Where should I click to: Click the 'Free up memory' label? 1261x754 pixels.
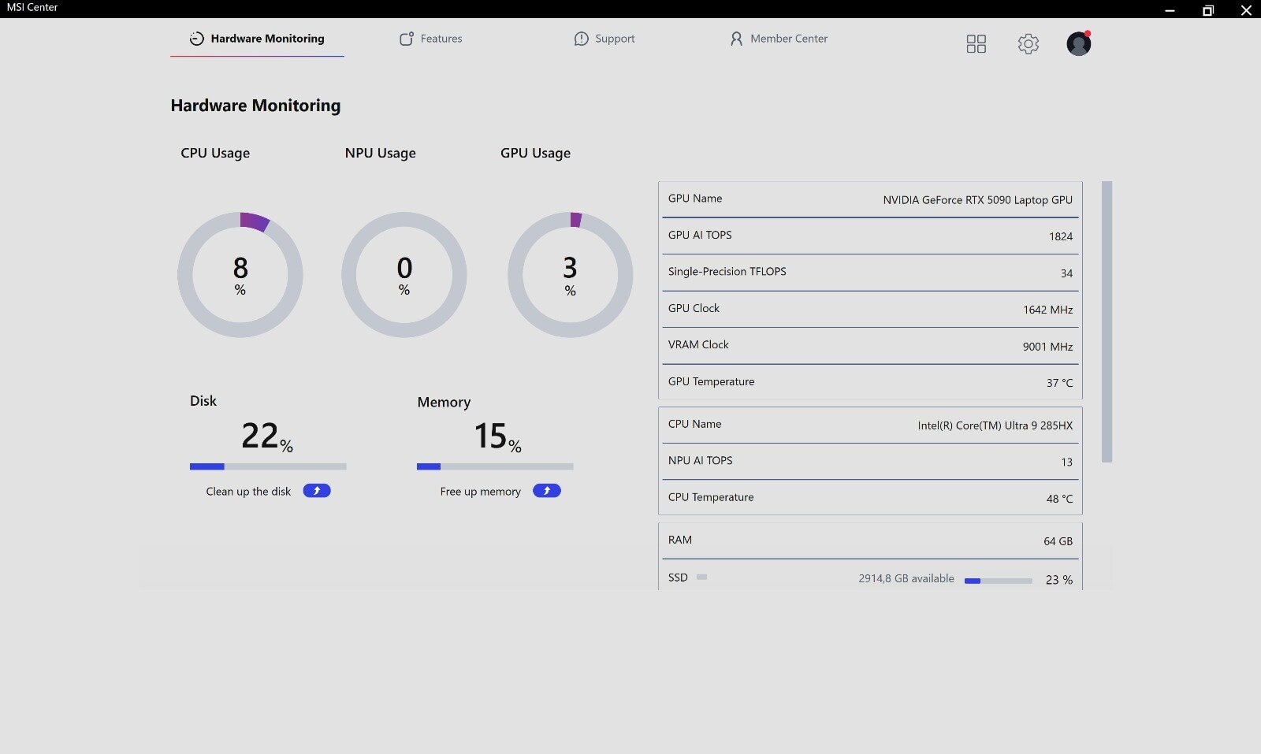pos(481,492)
